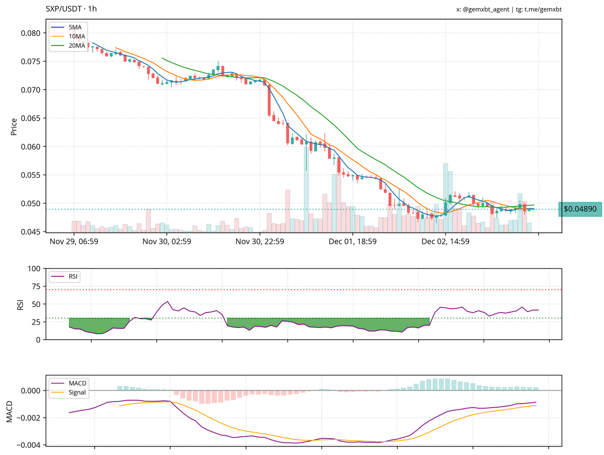604x455 pixels.
Task: Toggle the 20MA line in the legend
Action: pos(77,44)
